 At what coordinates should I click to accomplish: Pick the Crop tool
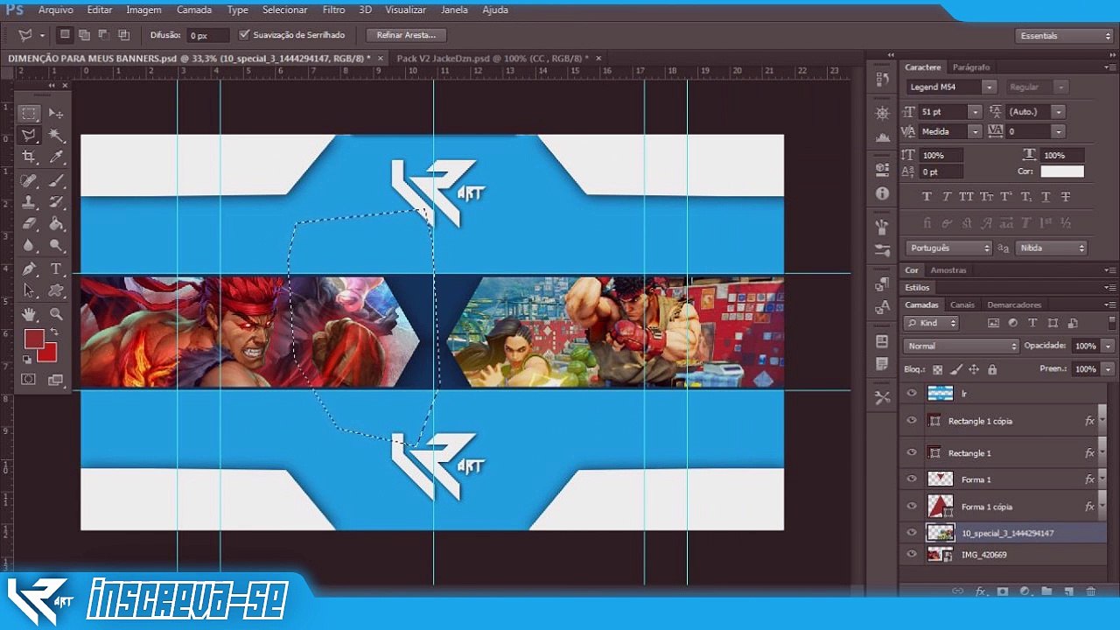click(x=29, y=157)
